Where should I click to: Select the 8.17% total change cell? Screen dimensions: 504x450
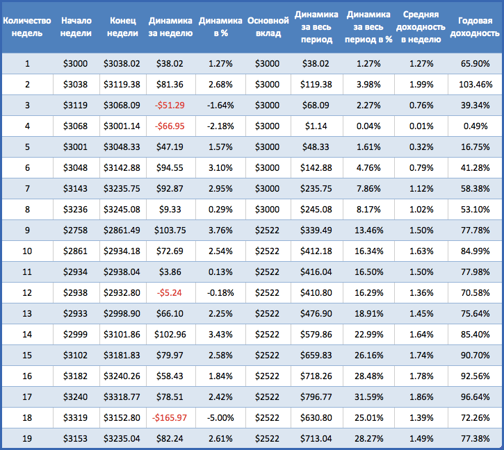coord(368,210)
